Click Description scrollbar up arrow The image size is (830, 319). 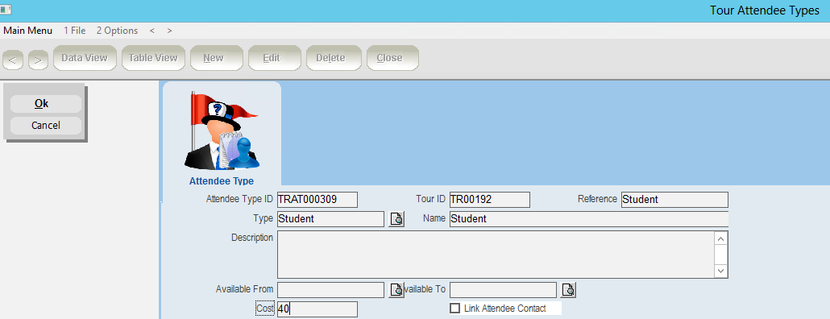tap(721, 238)
